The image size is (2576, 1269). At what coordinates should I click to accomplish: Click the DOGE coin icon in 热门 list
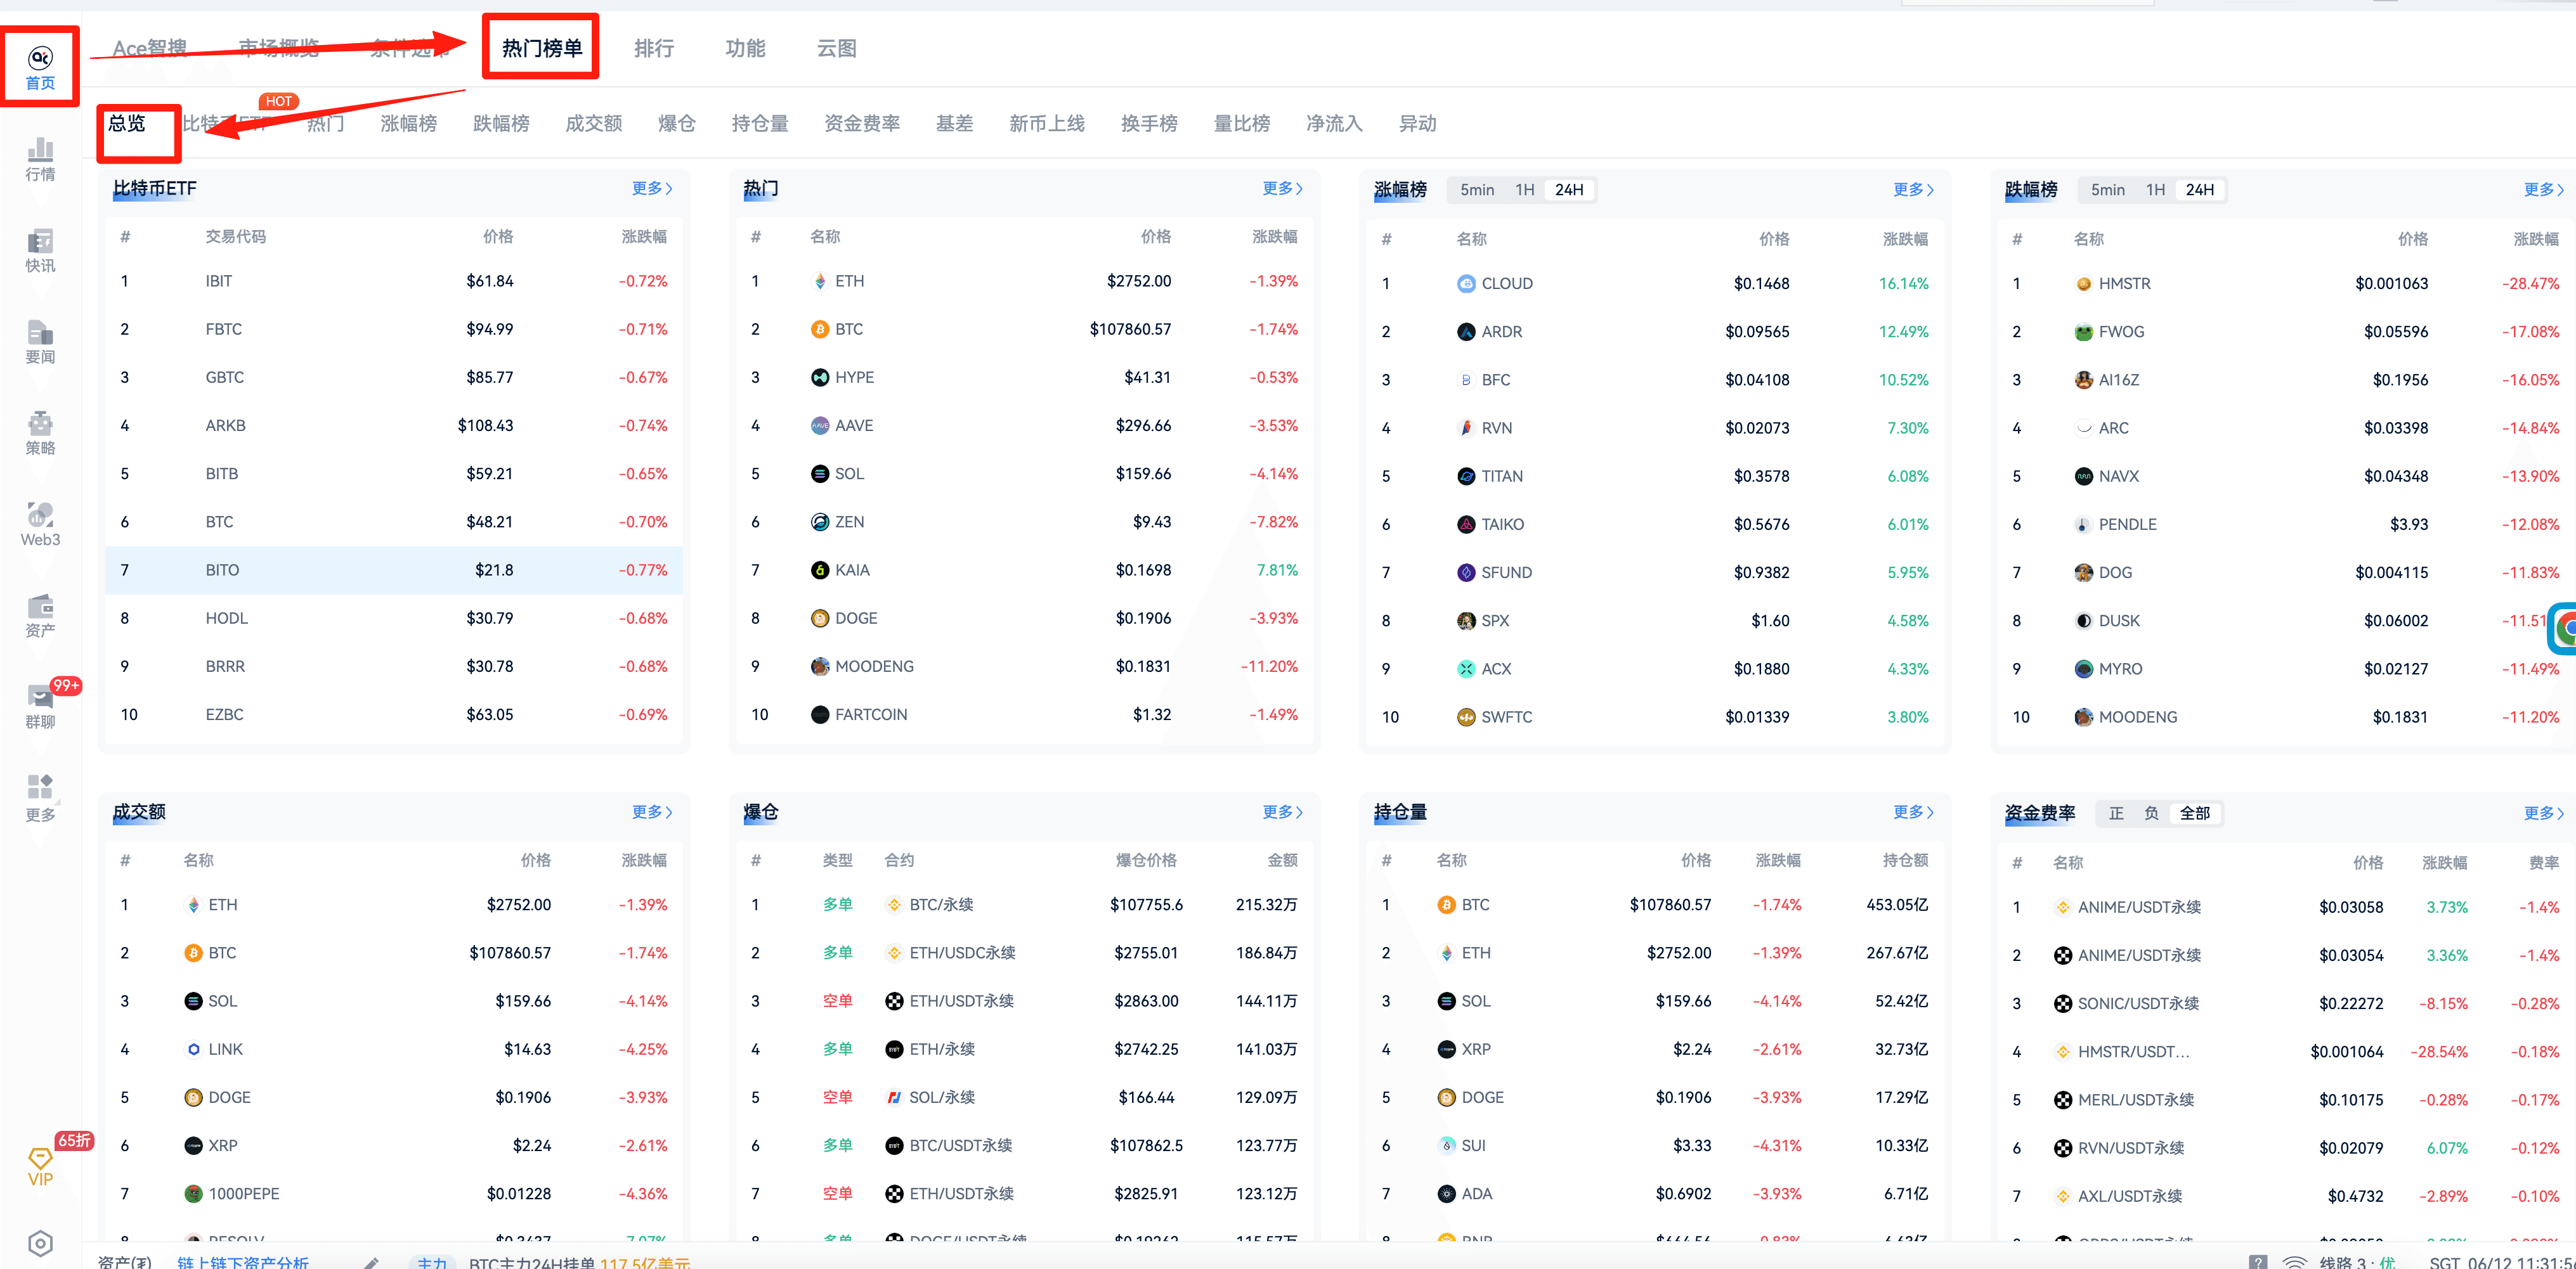[x=820, y=617]
